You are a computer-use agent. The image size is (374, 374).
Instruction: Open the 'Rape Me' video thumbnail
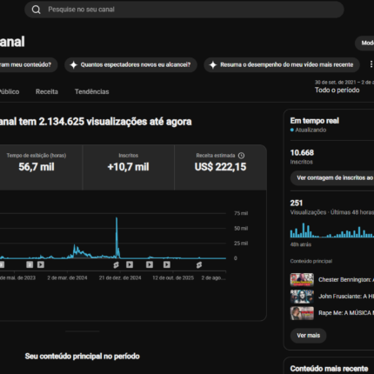[x=302, y=313]
